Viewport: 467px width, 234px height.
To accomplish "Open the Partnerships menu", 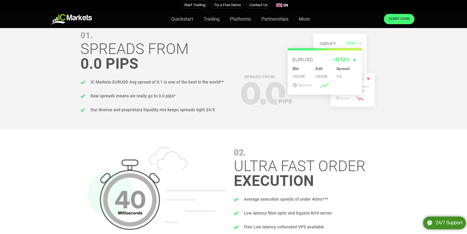I will 275,19.
